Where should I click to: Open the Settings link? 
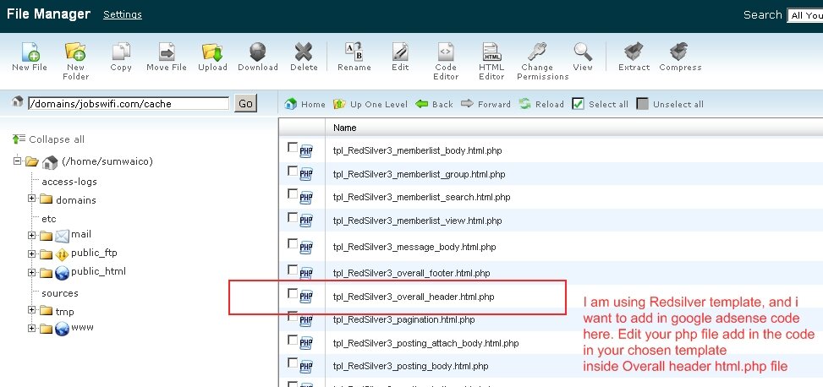(x=123, y=14)
